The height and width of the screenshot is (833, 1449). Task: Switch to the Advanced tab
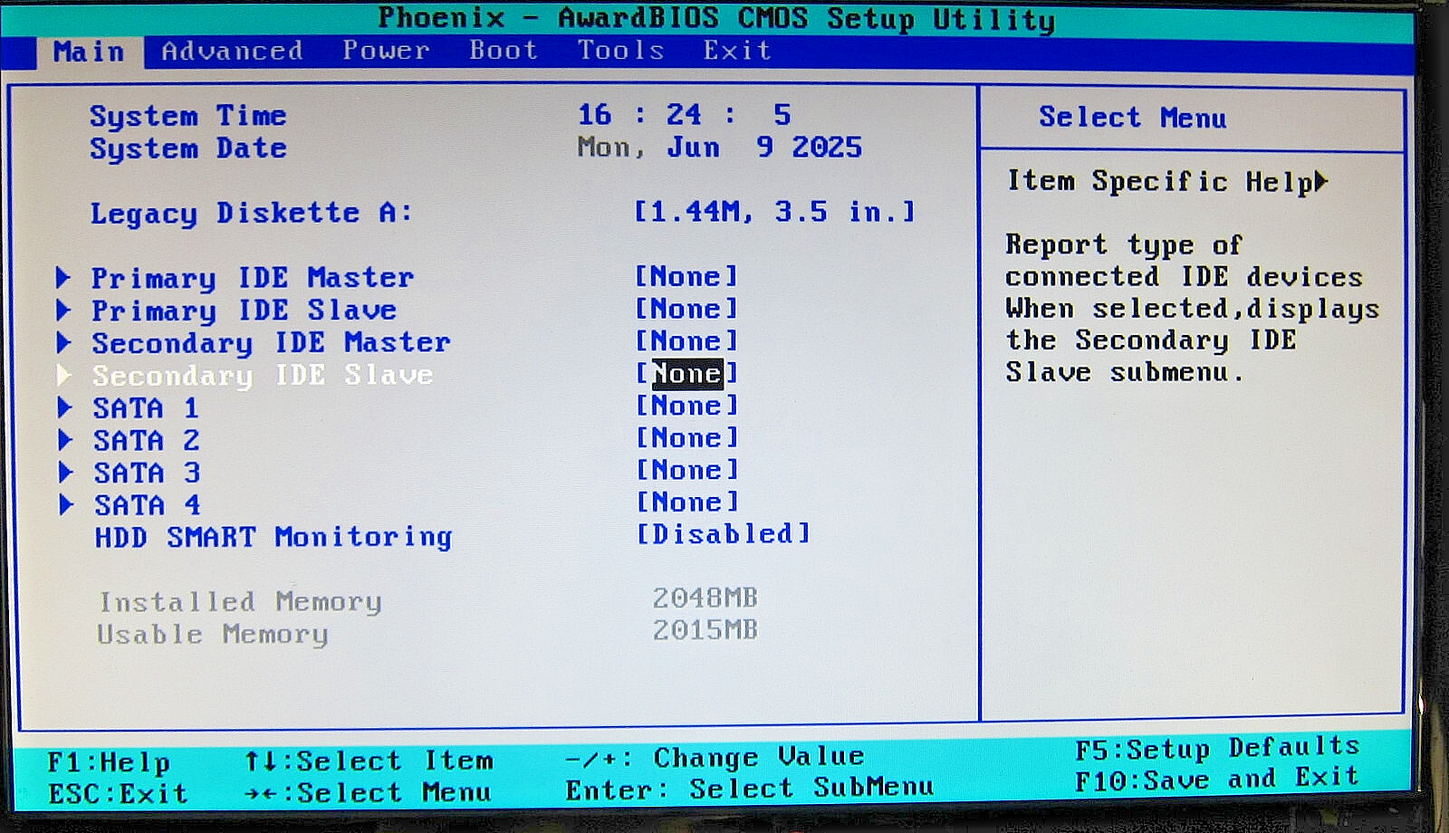pos(232,51)
